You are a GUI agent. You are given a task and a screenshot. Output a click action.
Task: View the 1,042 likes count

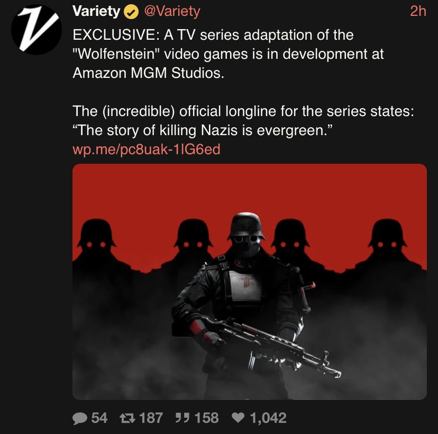point(268,418)
